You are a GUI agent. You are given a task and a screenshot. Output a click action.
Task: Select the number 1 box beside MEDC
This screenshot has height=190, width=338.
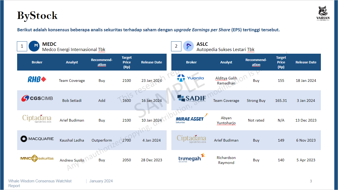pos(22,46)
